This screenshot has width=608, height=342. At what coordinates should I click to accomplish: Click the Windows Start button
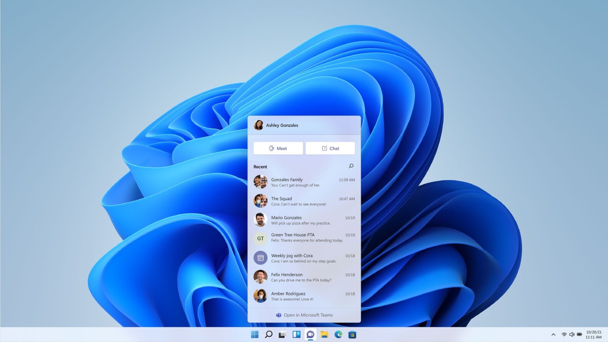tap(254, 334)
